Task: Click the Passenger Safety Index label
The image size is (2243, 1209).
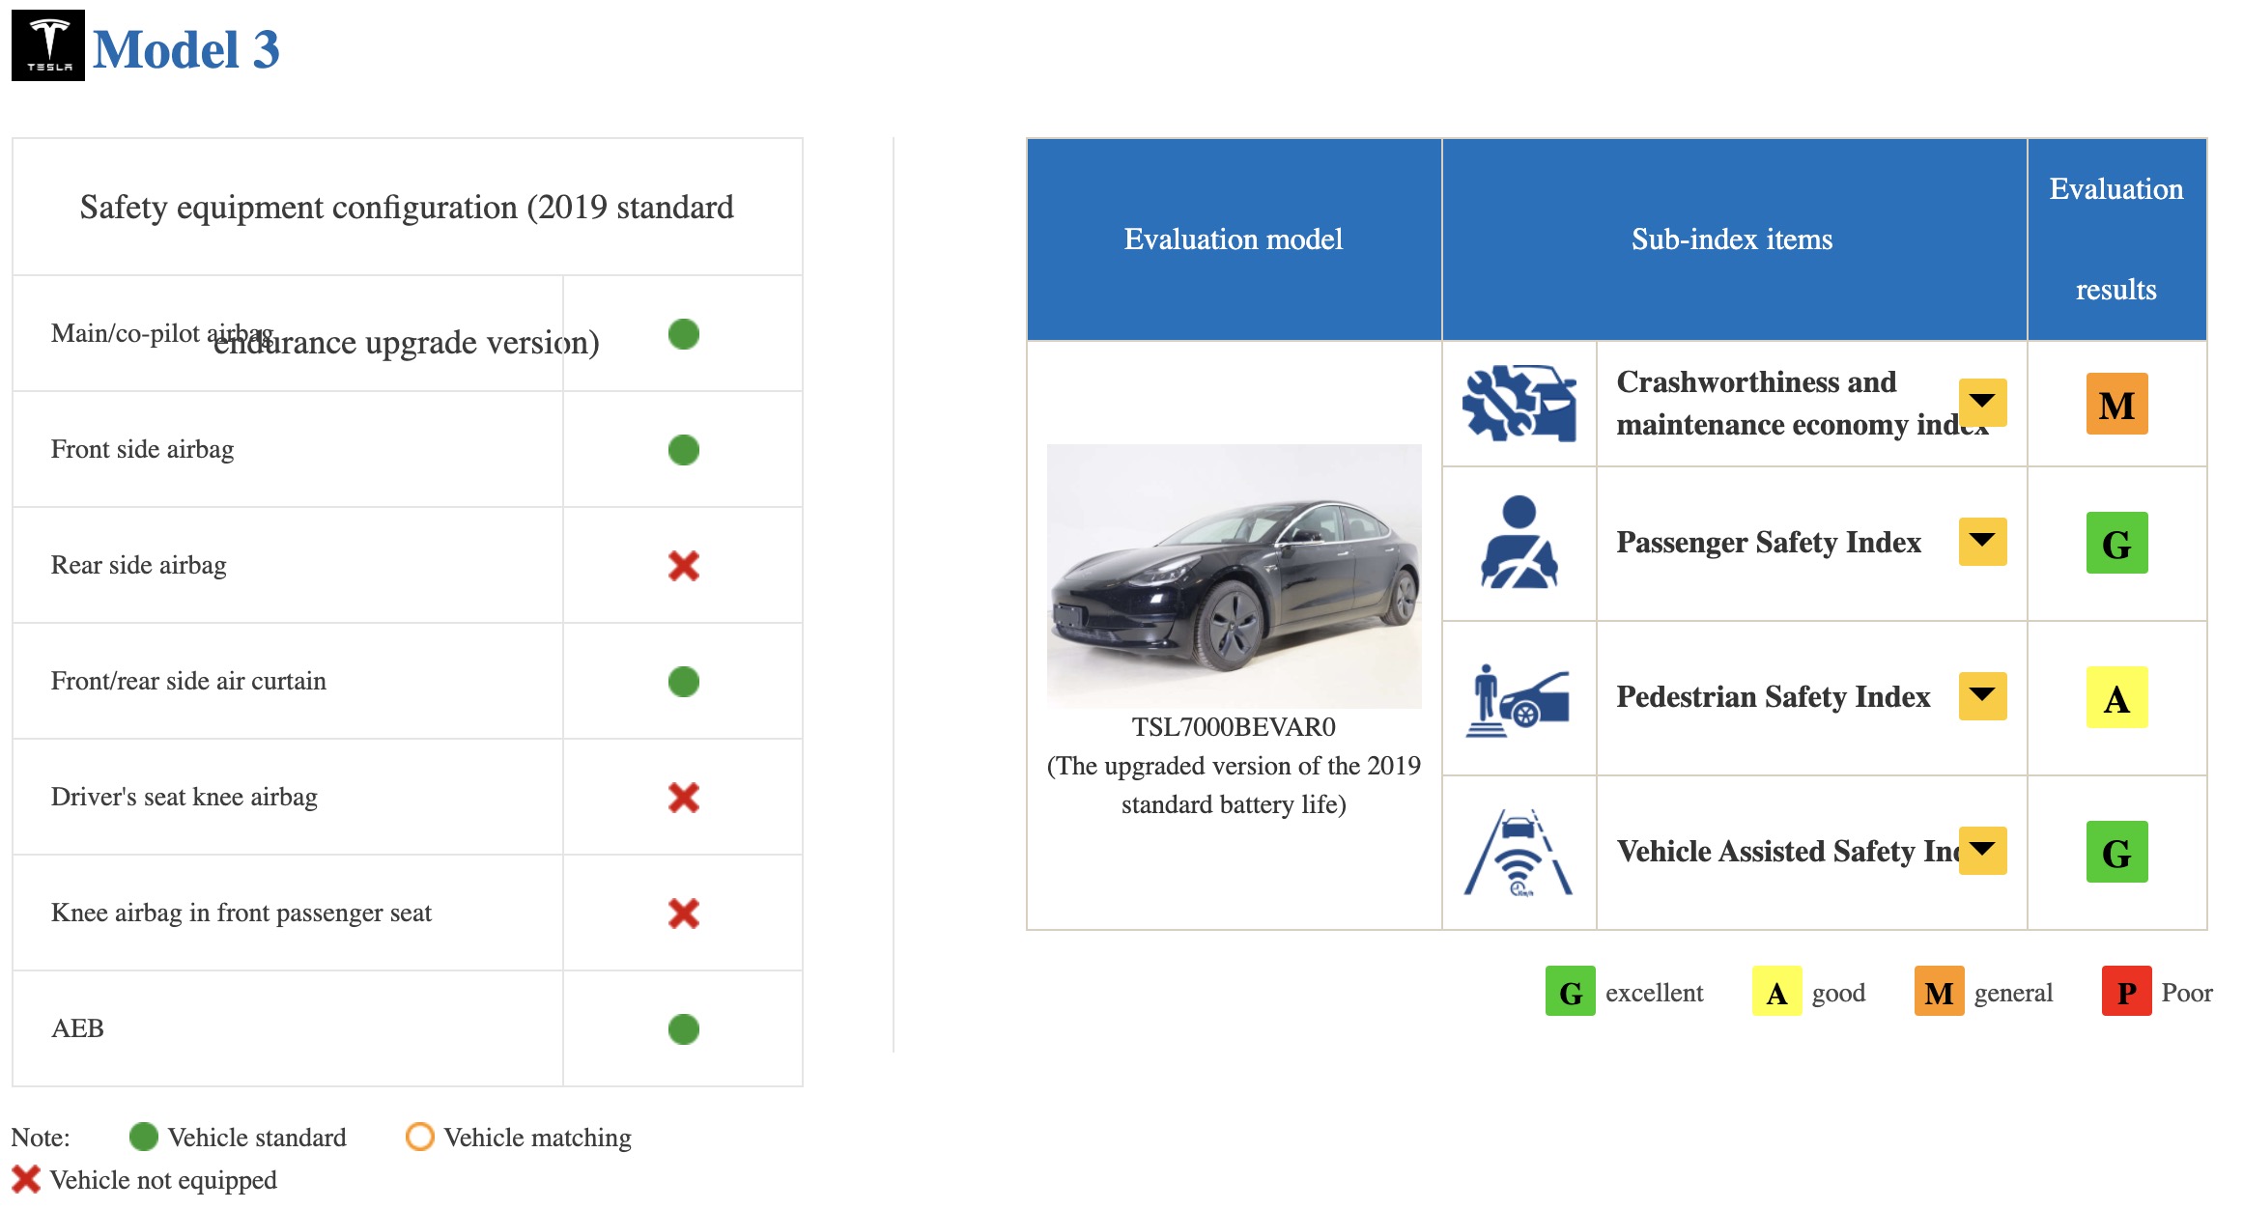Action: (x=1768, y=543)
